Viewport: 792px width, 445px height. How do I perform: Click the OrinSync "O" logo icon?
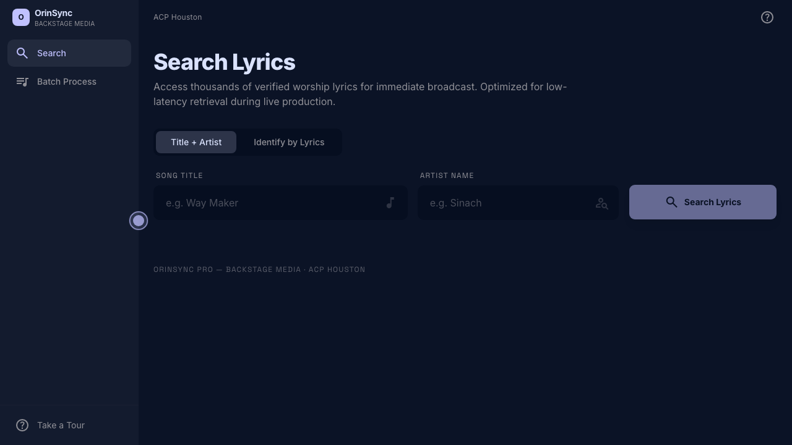click(20, 17)
